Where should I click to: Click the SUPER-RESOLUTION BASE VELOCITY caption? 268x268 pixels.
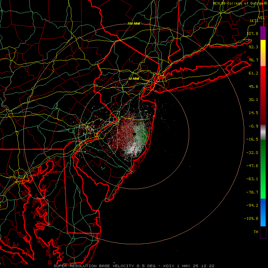[x=134, y=266]
